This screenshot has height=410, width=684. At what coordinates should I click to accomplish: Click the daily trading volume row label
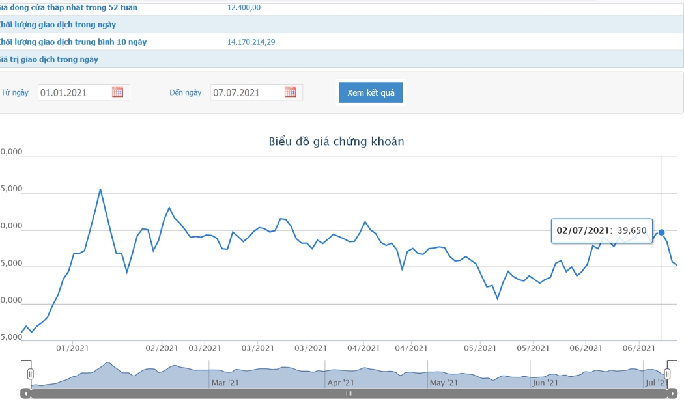(x=57, y=25)
